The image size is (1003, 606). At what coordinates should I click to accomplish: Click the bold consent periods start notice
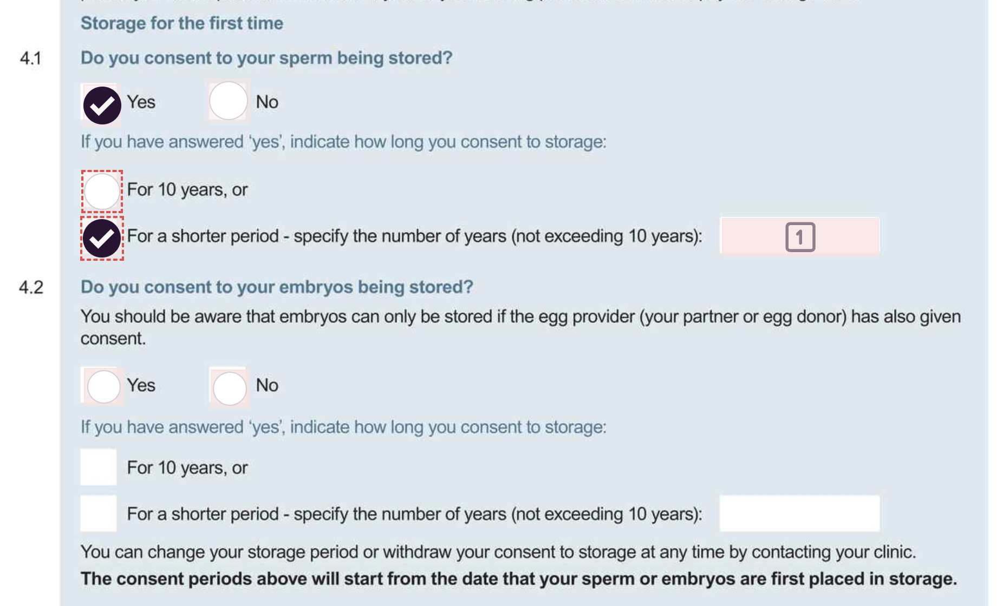pos(518,578)
